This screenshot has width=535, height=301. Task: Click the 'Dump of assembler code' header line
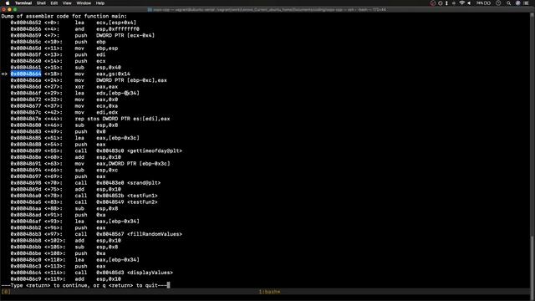pos(64,16)
